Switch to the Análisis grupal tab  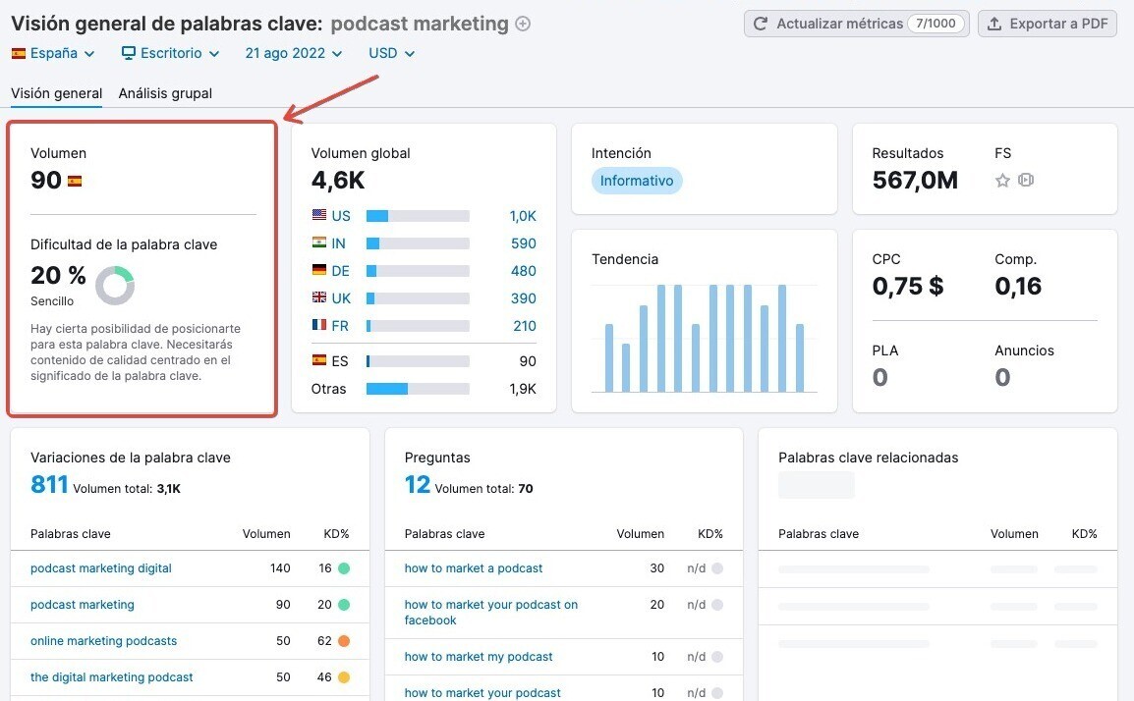[x=166, y=93]
